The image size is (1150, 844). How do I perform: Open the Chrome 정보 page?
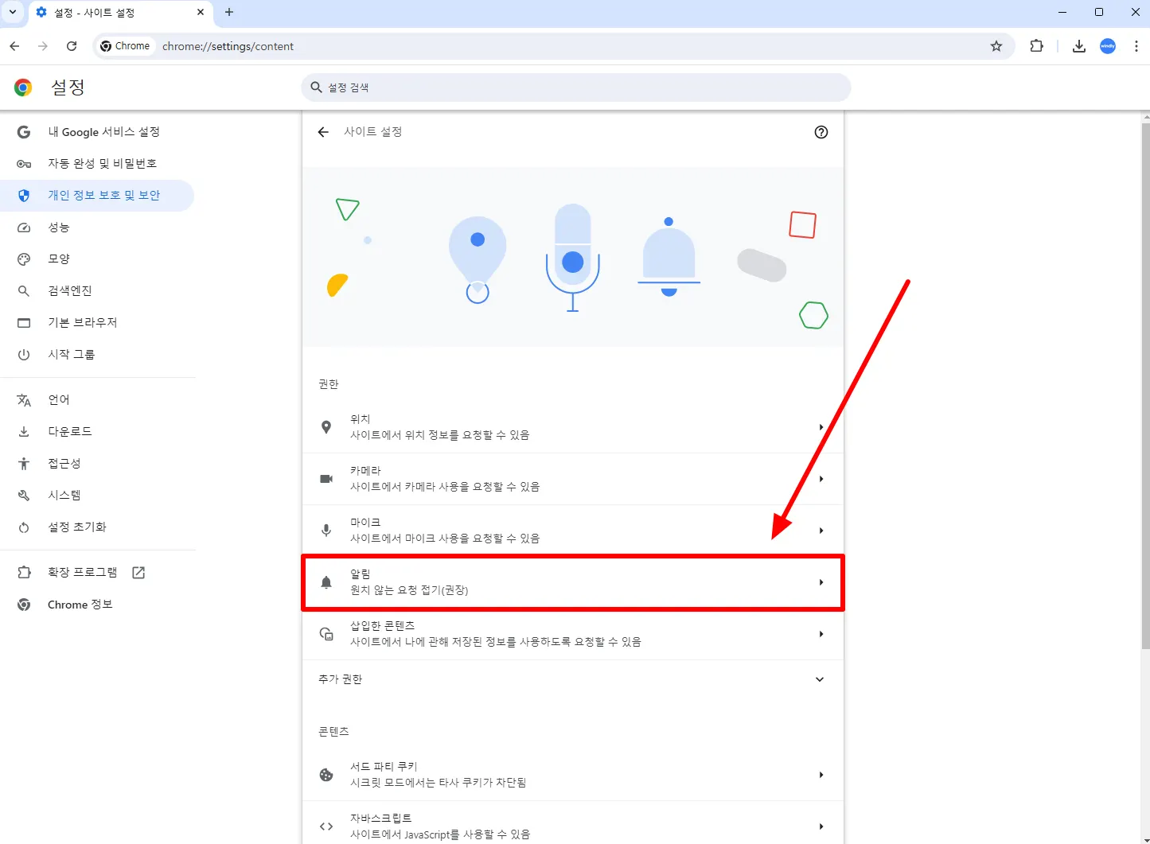[x=97, y=605]
